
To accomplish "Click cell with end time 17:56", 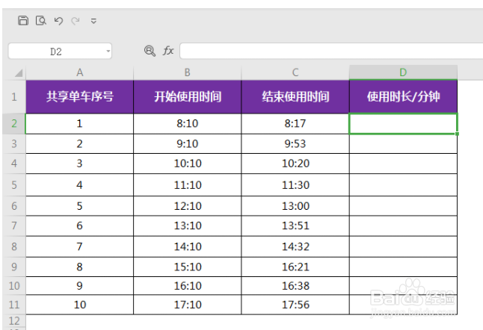I will tap(295, 305).
